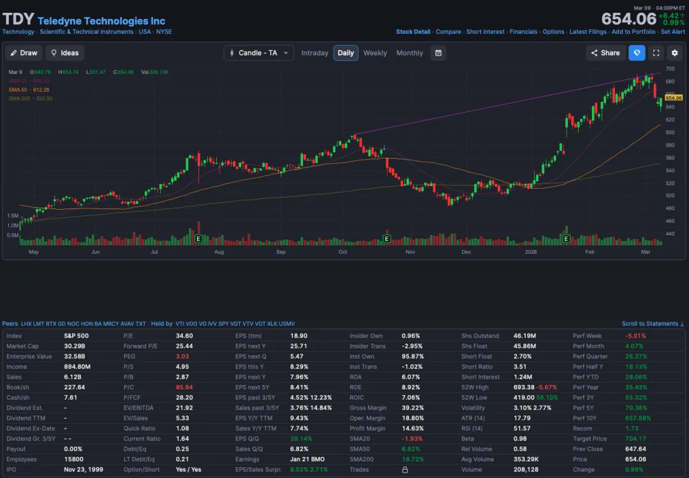Click the Insider Own value 0.96%

tap(411, 336)
